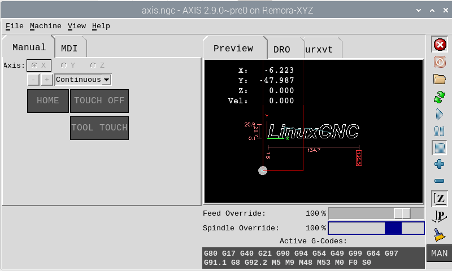Clear live plot with brush icon

click(440, 234)
